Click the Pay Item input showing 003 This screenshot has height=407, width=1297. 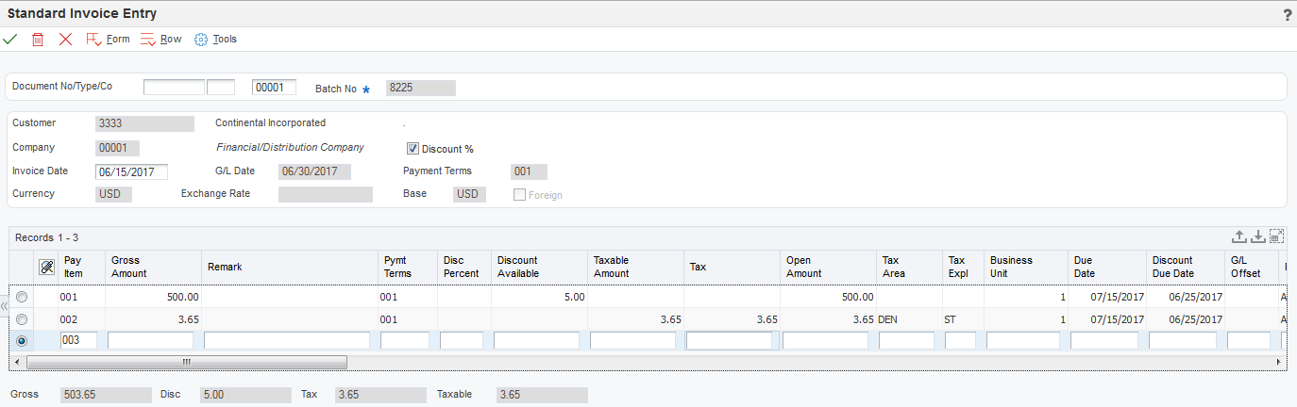pos(78,341)
